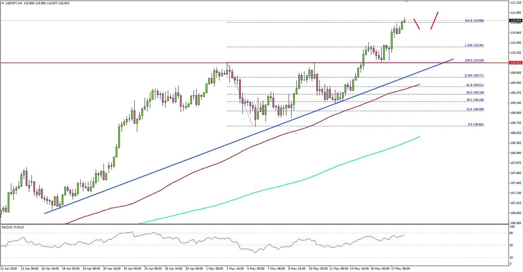The image size is (523, 272).
Task: Click the red price label 110.013
Action: (x=515, y=63)
